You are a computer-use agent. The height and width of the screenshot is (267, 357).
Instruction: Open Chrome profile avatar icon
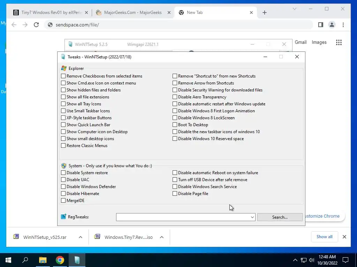tap(332, 25)
